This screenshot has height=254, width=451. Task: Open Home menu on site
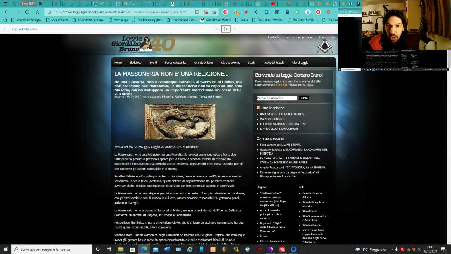pos(118,63)
